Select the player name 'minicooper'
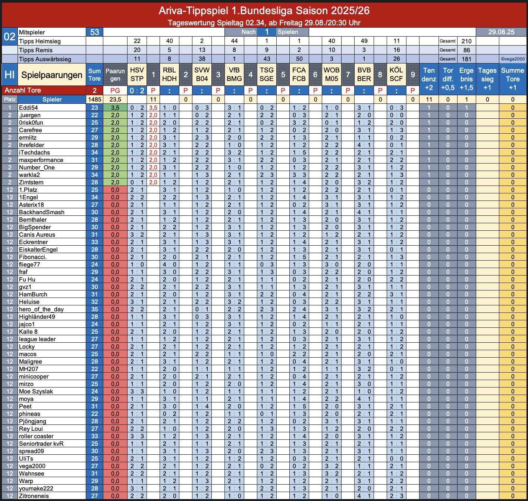This screenshot has width=528, height=501. coord(34,376)
